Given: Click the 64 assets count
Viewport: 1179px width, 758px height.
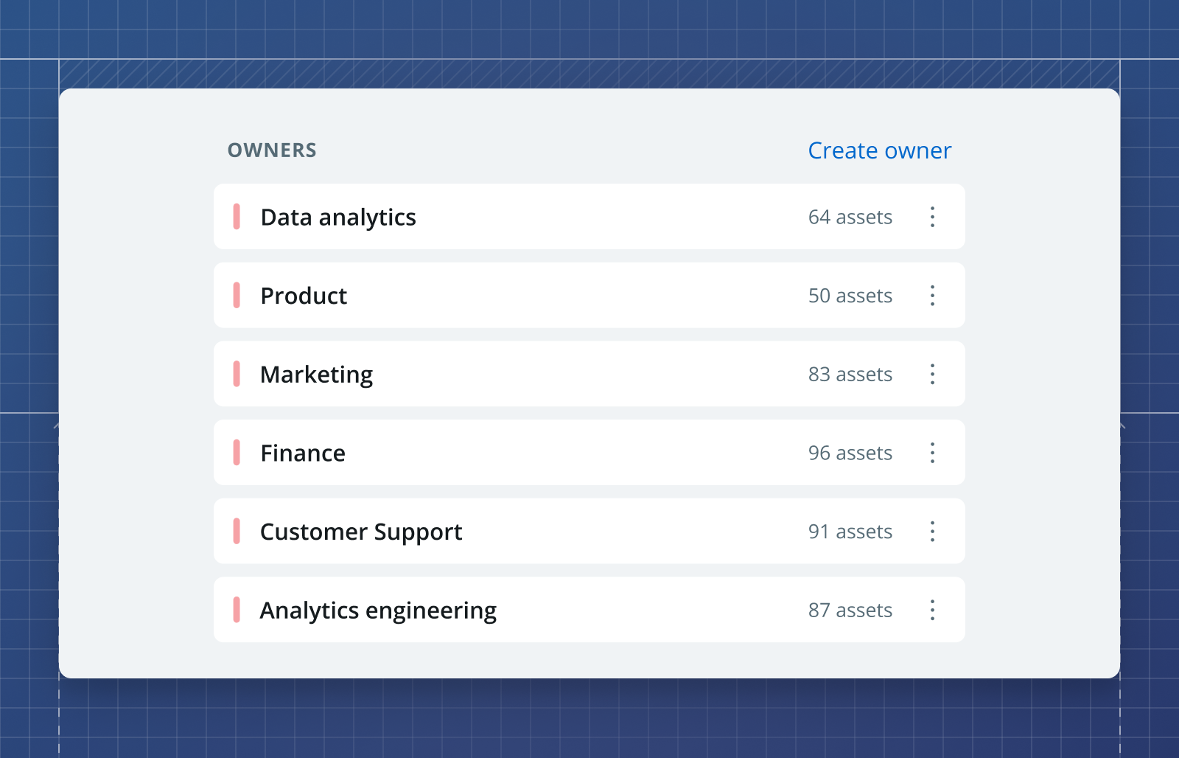Looking at the screenshot, I should click(850, 217).
